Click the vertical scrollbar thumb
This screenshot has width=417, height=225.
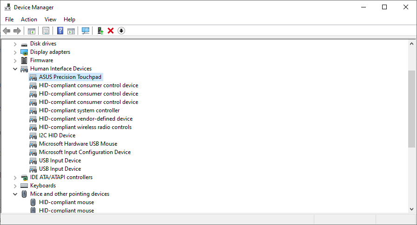click(411, 109)
